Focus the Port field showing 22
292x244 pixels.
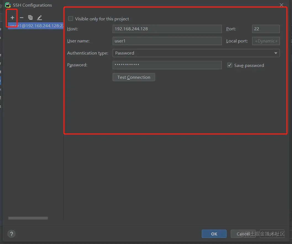pyautogui.click(x=266, y=29)
